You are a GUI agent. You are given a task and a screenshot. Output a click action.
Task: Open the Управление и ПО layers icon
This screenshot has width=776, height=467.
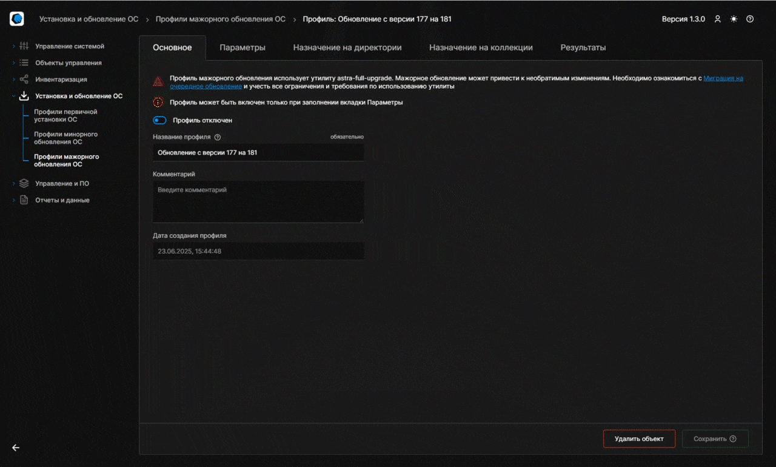[25, 183]
